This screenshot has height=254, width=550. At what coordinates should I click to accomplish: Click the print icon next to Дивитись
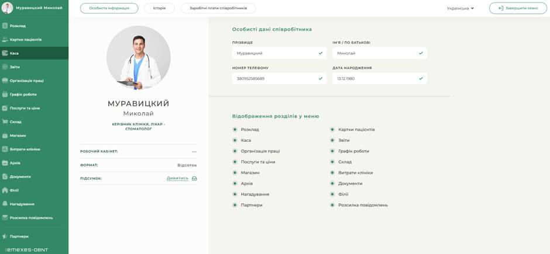point(194,179)
